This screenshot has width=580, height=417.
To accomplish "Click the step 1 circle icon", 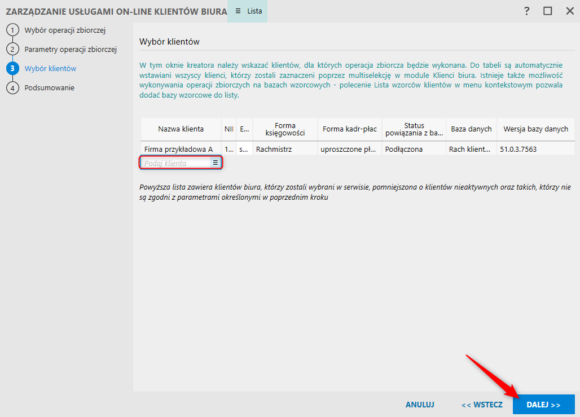I will (12, 30).
